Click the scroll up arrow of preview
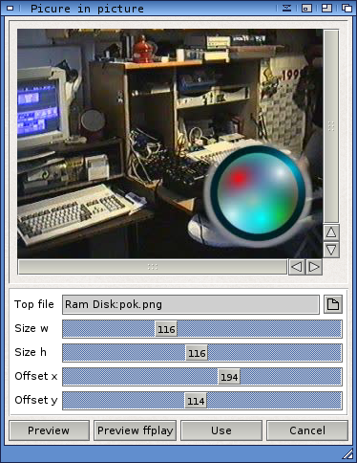The image size is (357, 463). (x=331, y=232)
